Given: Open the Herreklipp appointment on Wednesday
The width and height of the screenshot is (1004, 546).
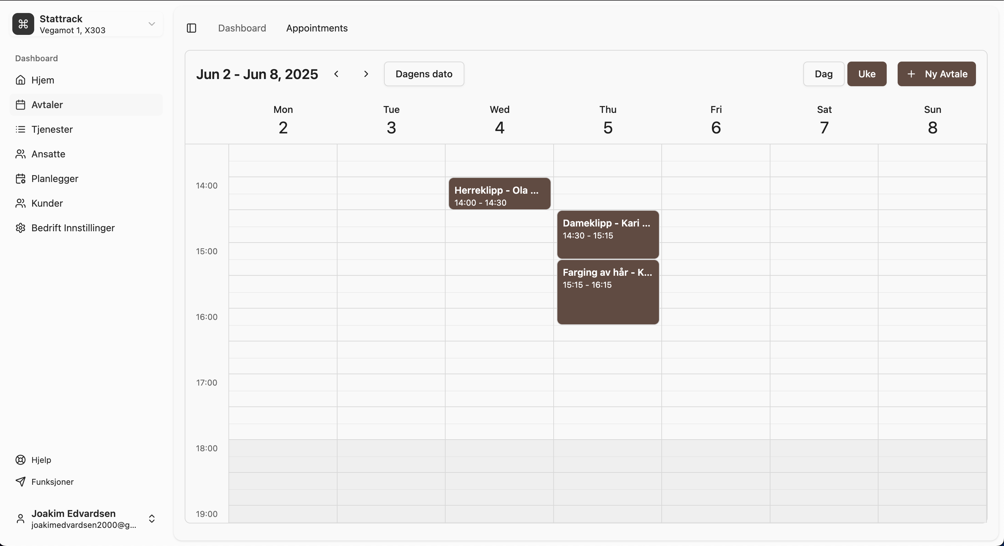Looking at the screenshot, I should click(499, 194).
